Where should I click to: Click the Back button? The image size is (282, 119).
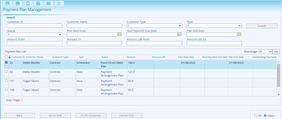tap(20, 115)
